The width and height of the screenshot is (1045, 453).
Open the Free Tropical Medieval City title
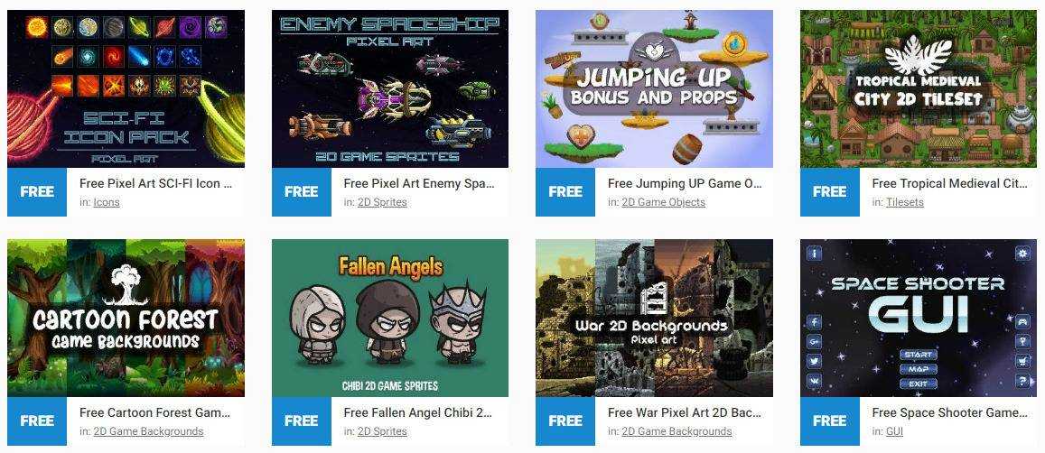coord(949,183)
